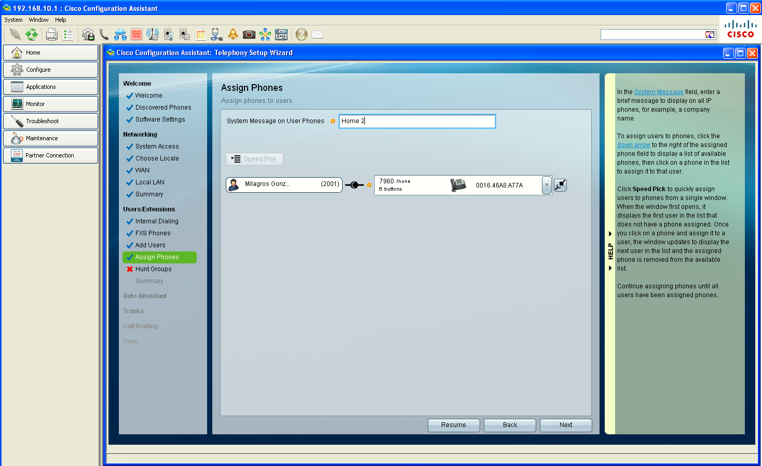Viewport: 762px width, 466px height.
Task: Click the vertical HELP tab label
Action: 610,251
